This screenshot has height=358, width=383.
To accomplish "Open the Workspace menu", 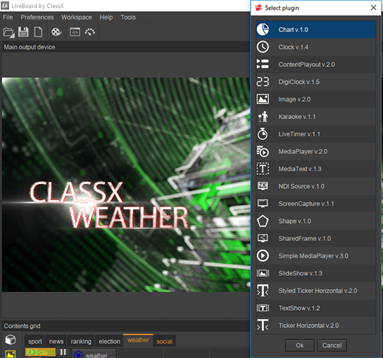I will point(77,17).
